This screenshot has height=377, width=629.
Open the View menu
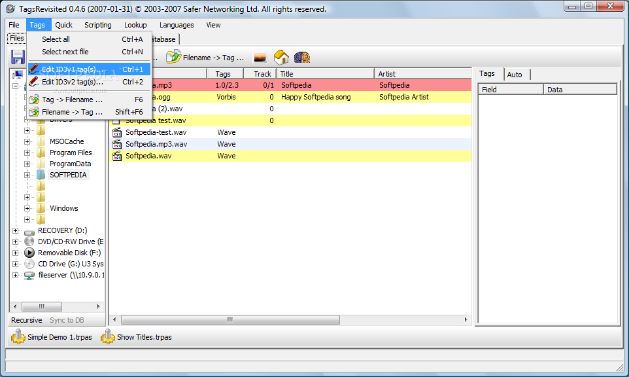[213, 25]
